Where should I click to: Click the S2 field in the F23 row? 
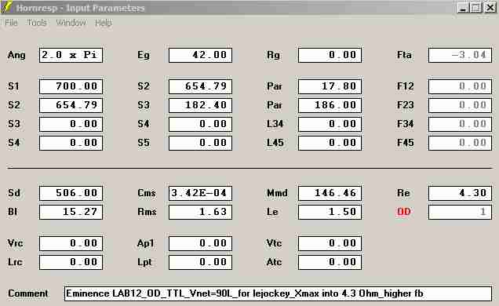click(71, 105)
